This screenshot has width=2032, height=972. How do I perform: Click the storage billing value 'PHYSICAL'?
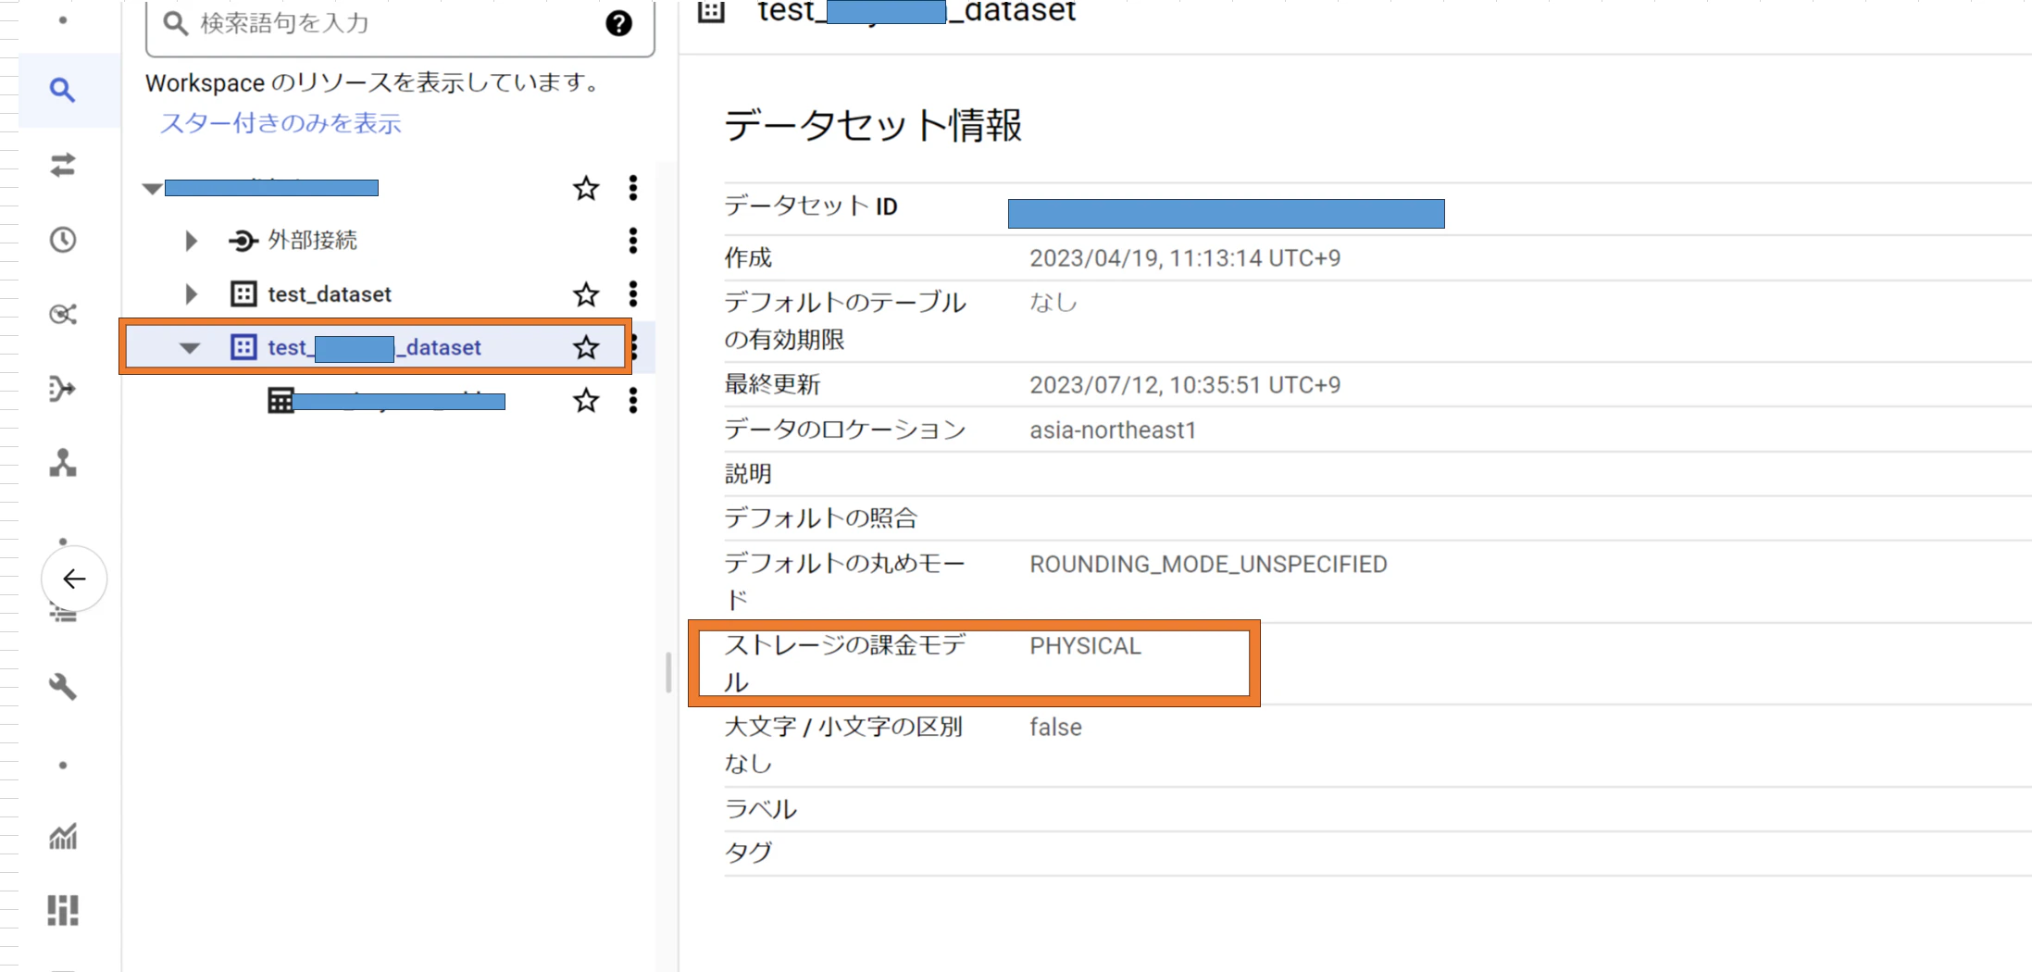point(1085,645)
